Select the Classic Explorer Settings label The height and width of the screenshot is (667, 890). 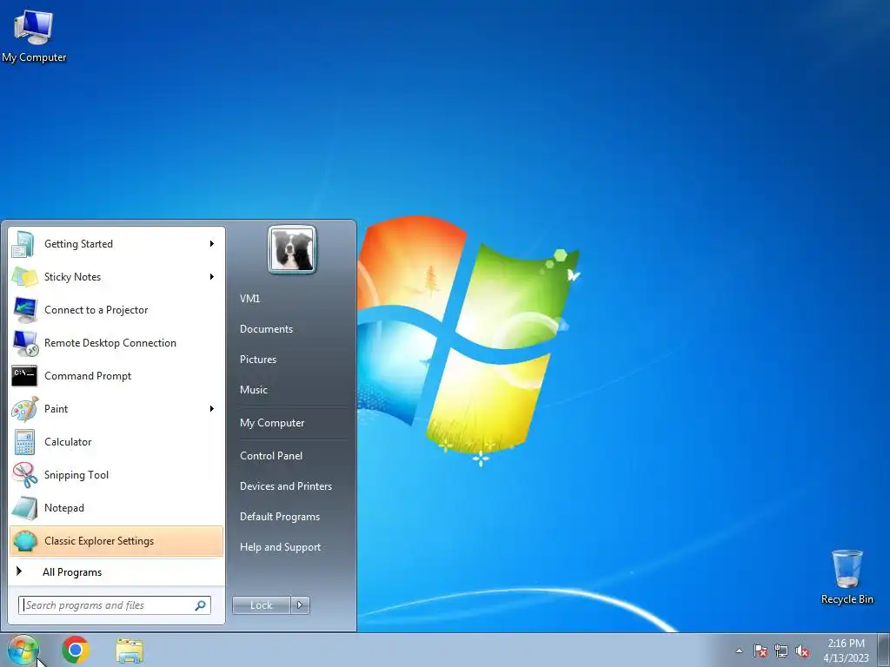[99, 541]
